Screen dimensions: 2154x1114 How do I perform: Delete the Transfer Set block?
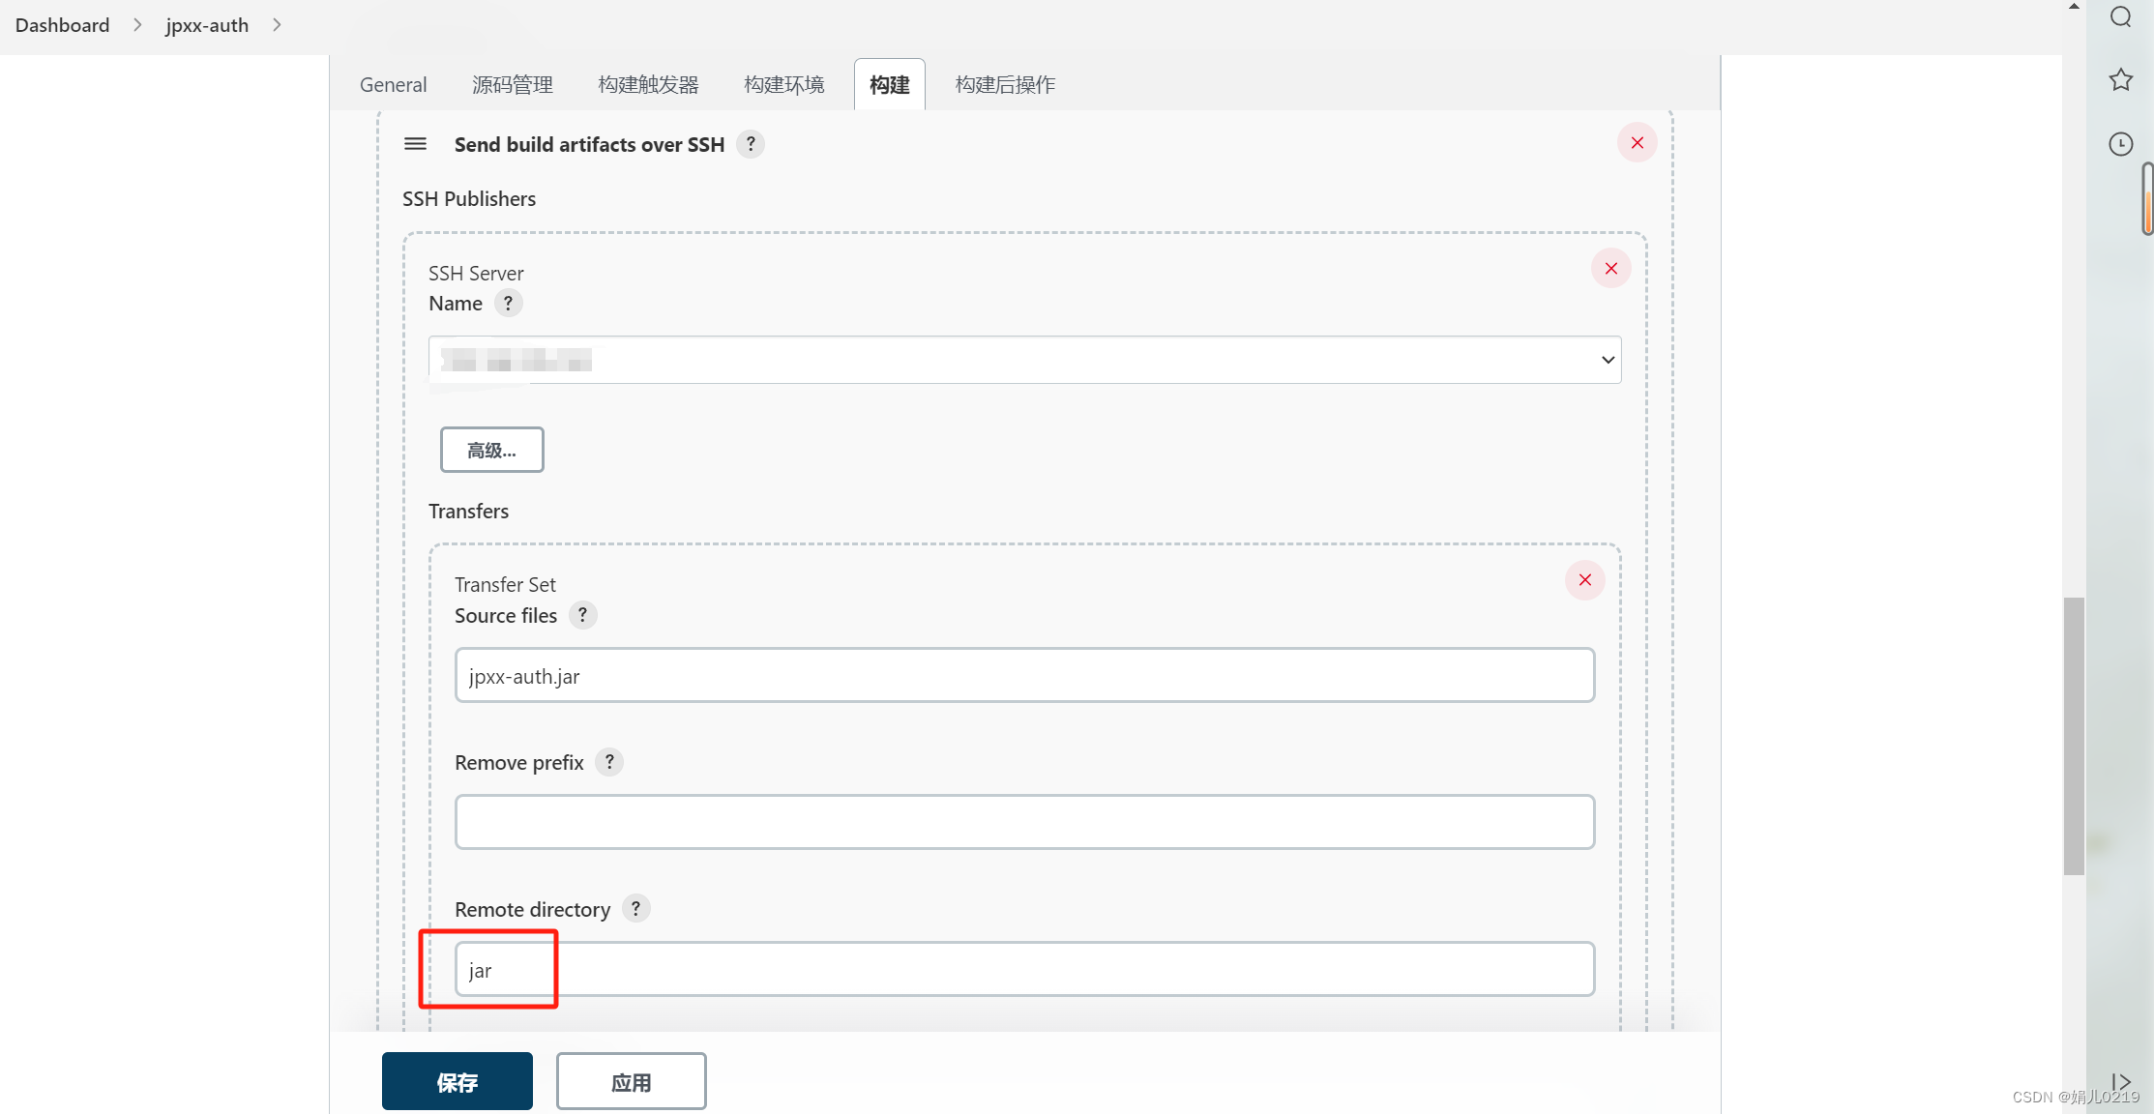coord(1584,580)
